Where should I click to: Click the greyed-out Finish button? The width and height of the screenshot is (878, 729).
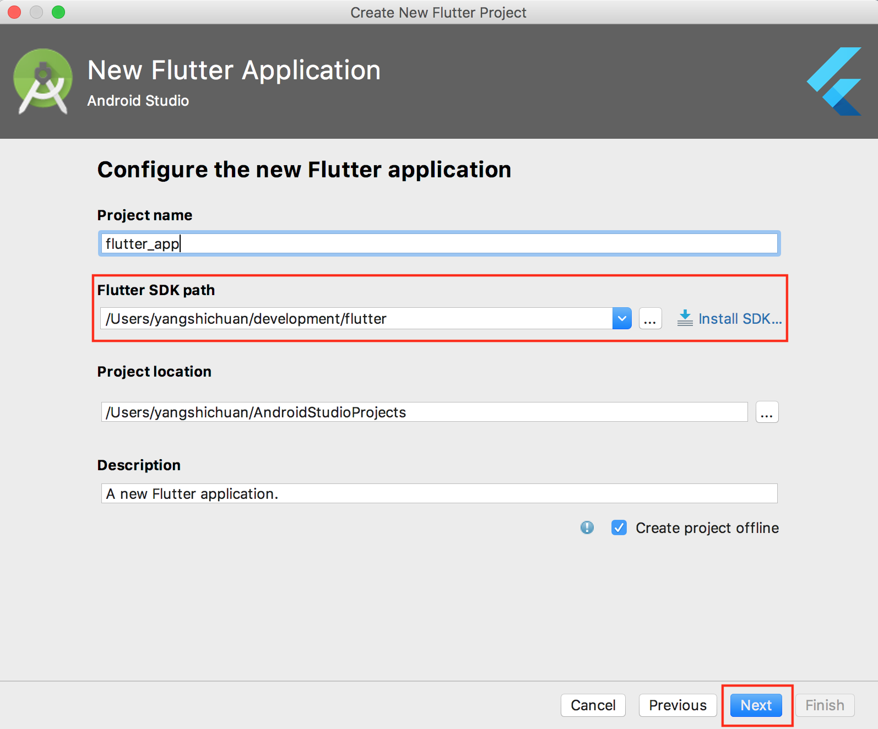pyautogui.click(x=825, y=705)
